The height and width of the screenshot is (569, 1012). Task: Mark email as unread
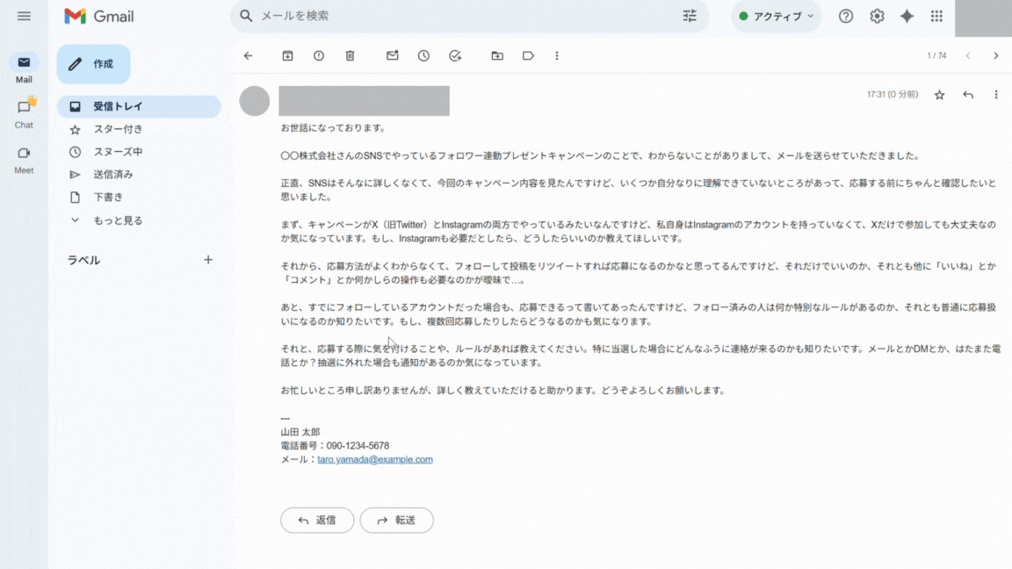coord(393,56)
